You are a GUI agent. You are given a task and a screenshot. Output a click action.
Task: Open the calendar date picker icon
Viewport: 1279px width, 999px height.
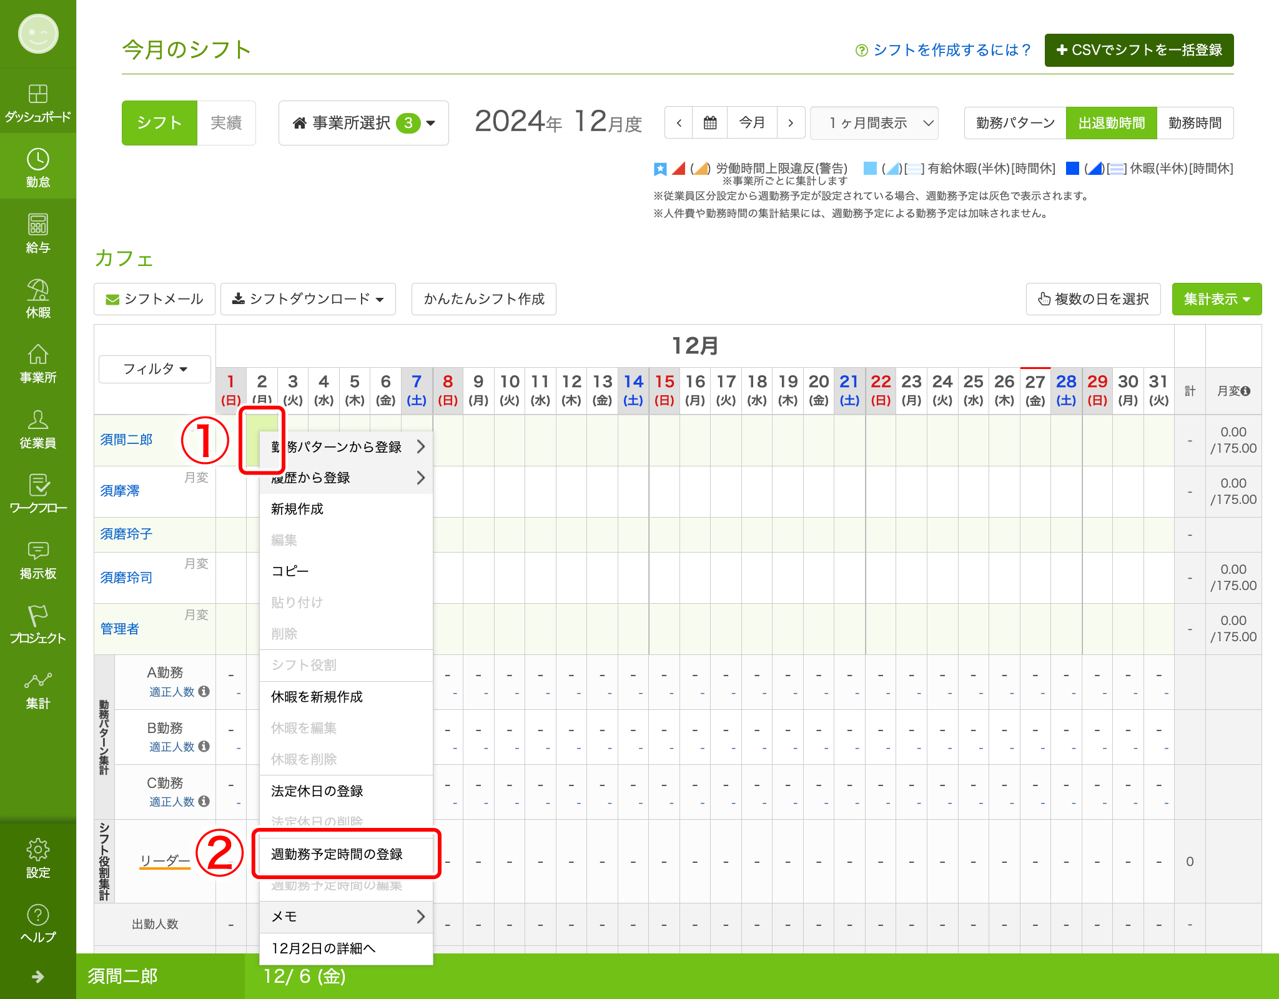tap(710, 123)
